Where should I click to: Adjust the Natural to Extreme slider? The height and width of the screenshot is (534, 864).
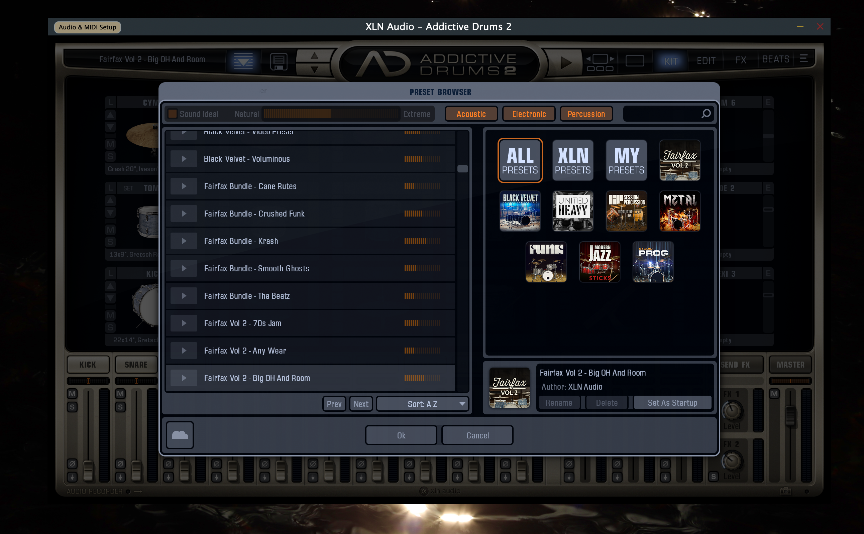click(x=331, y=114)
